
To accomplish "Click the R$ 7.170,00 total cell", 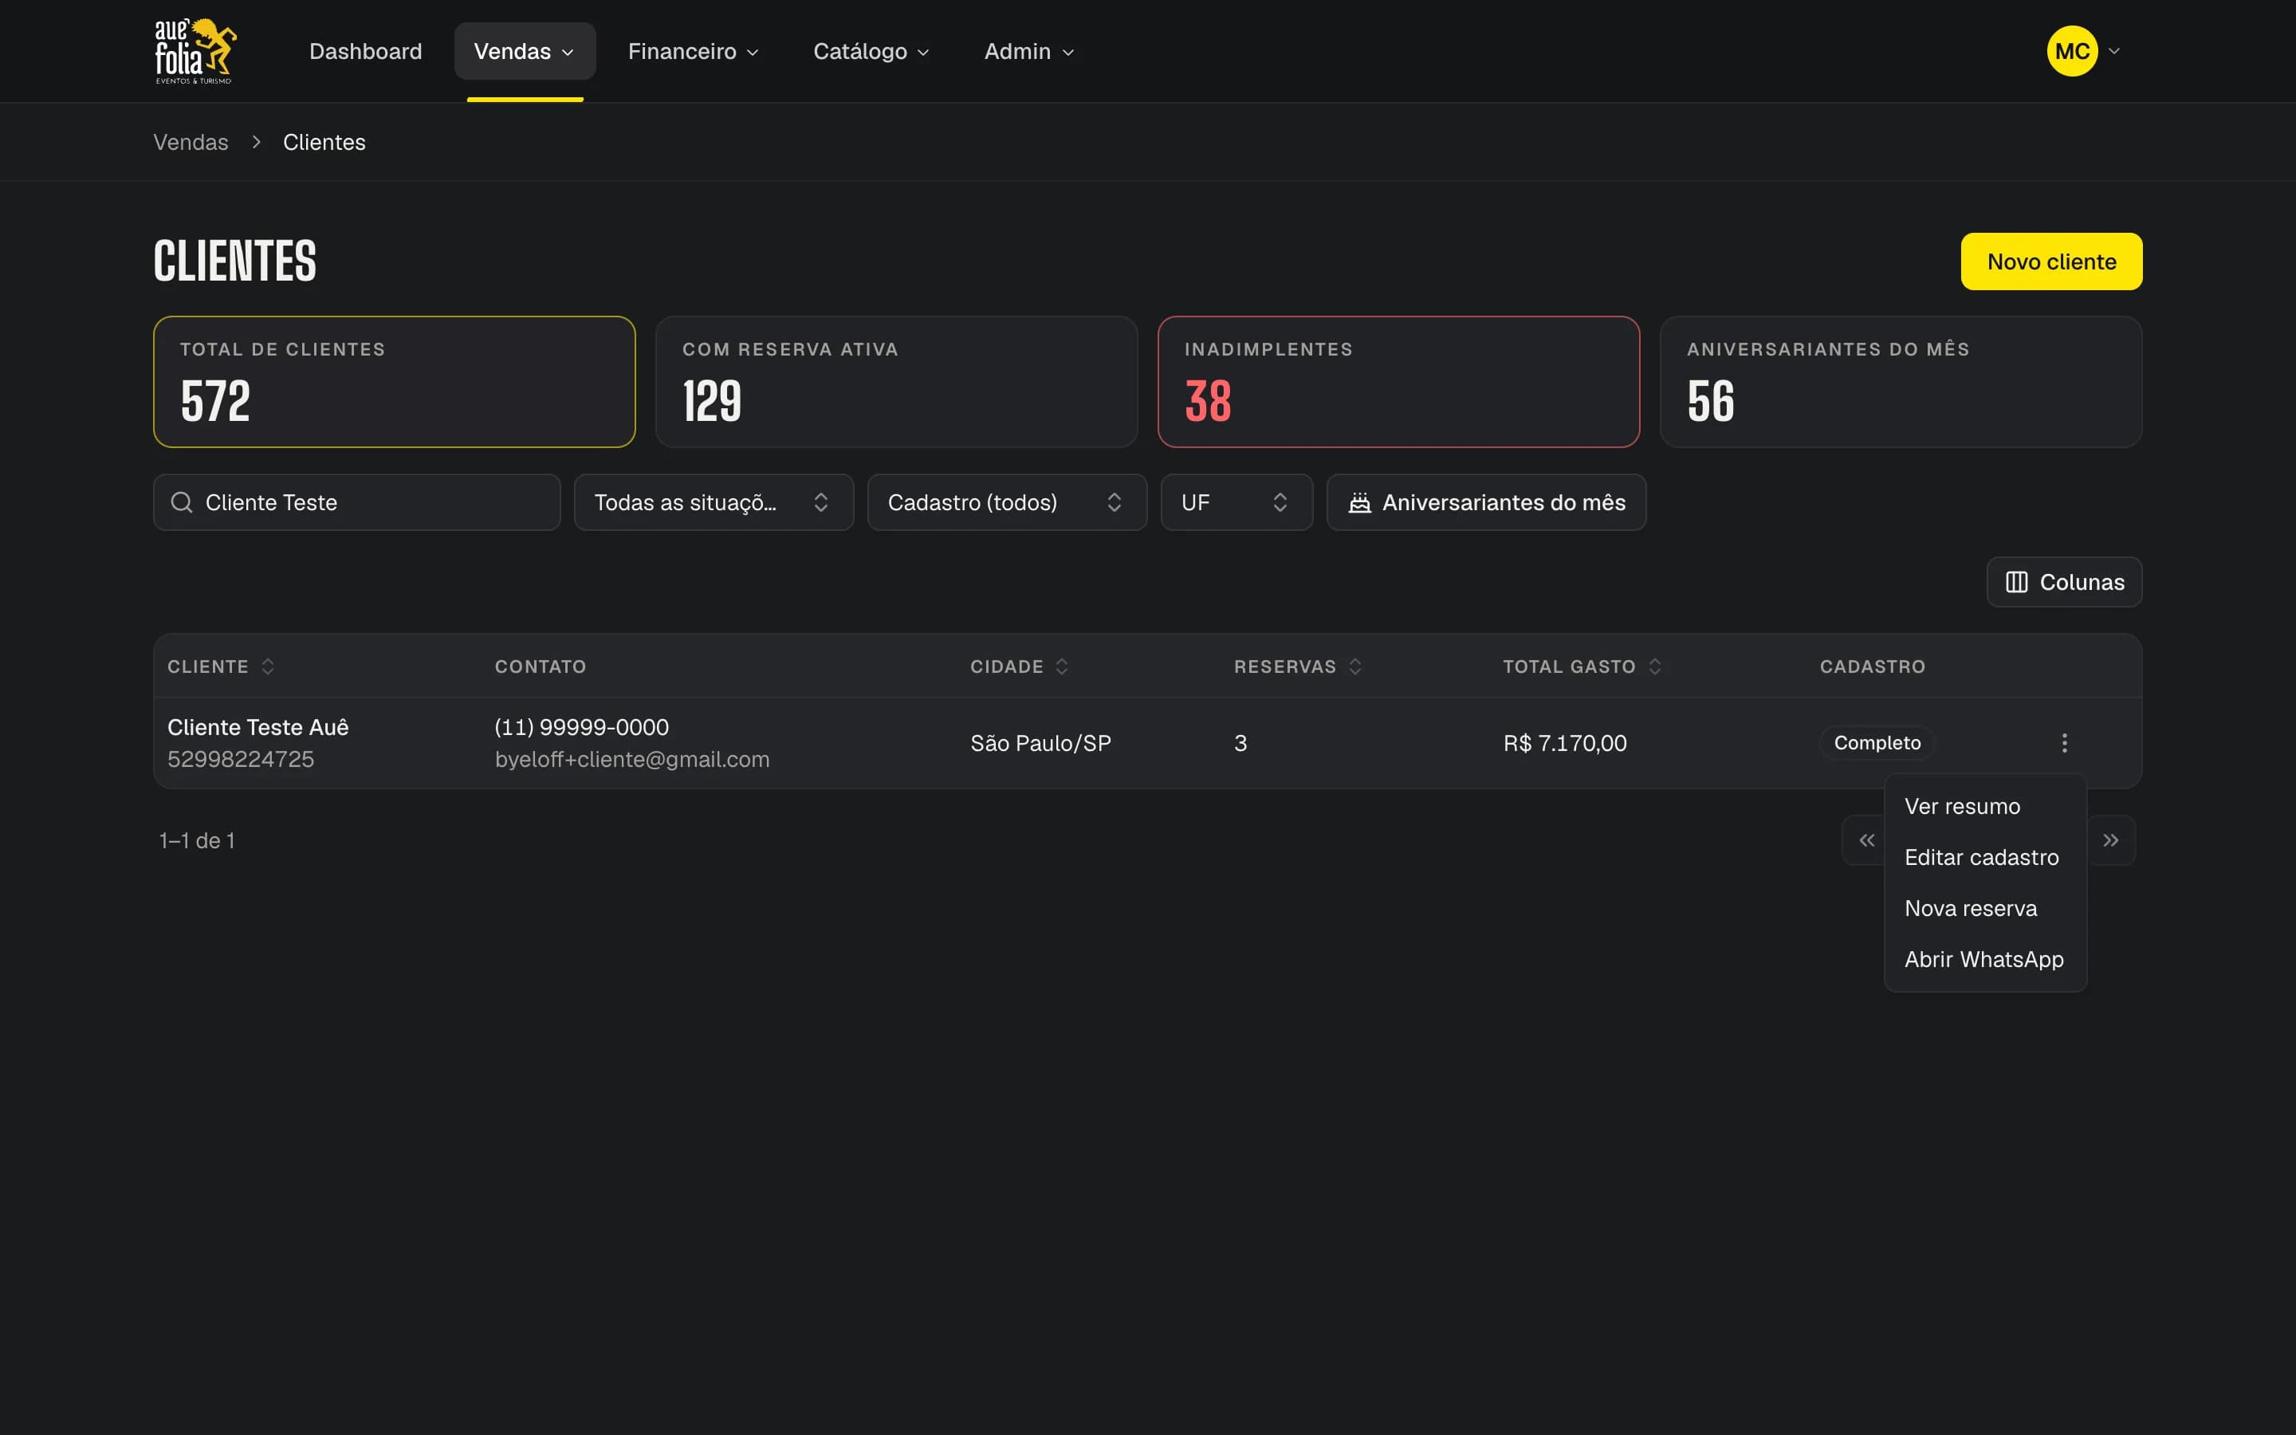I will pyautogui.click(x=1564, y=743).
